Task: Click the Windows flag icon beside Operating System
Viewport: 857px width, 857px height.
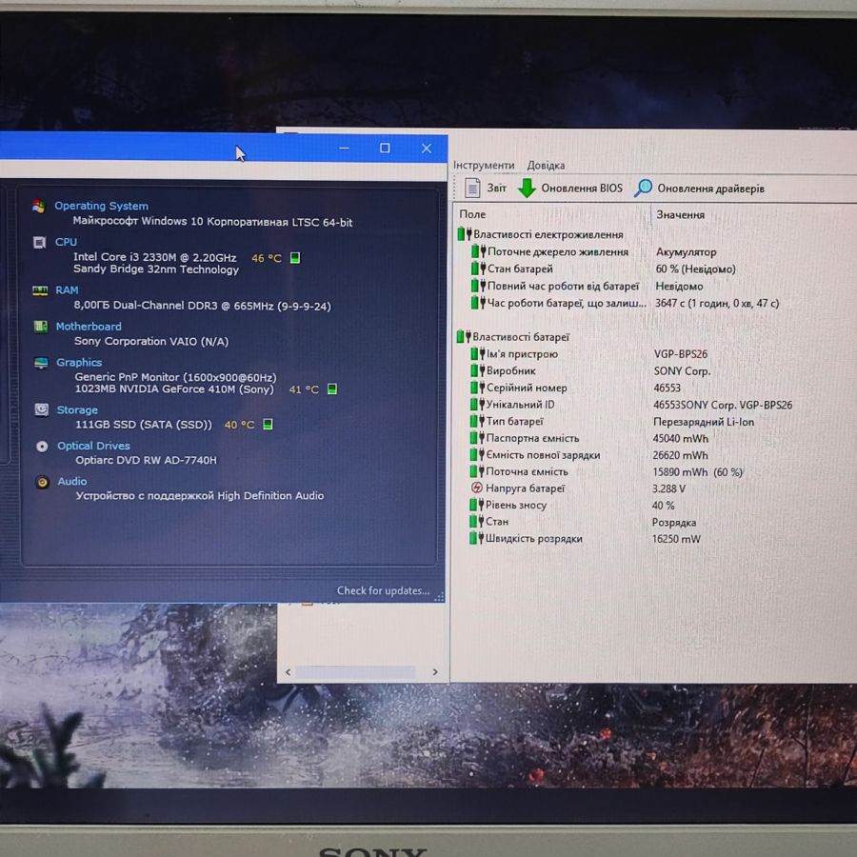Action: [x=38, y=206]
